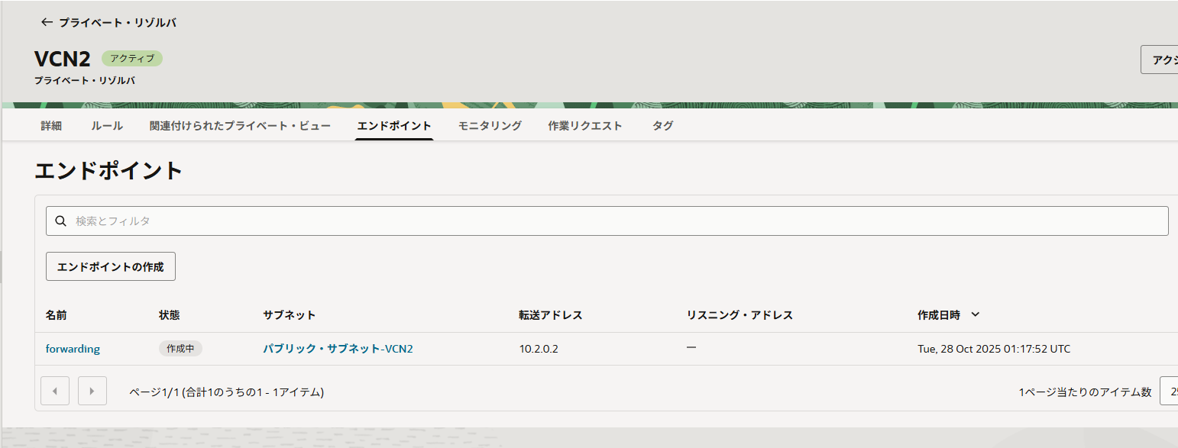Click the search magnifier icon
The image size is (1178, 448).
(x=61, y=221)
